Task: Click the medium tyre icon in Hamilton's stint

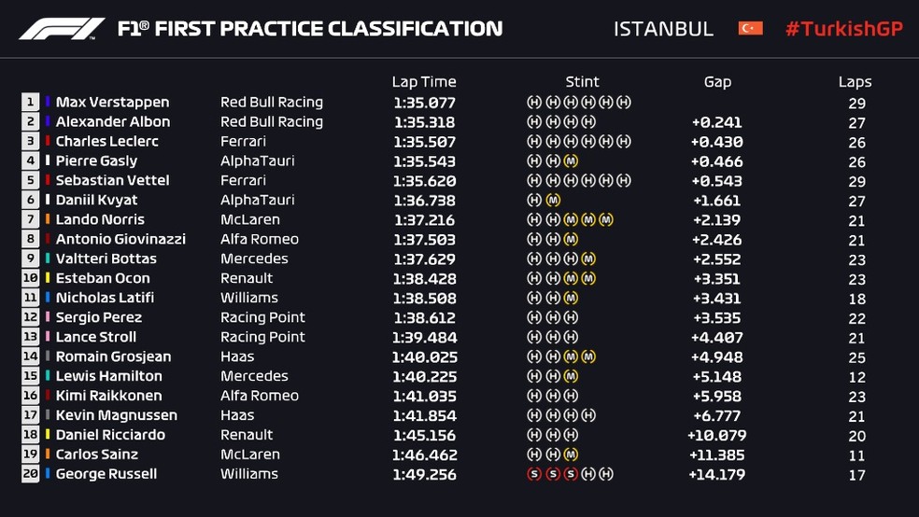Action: pos(571,377)
